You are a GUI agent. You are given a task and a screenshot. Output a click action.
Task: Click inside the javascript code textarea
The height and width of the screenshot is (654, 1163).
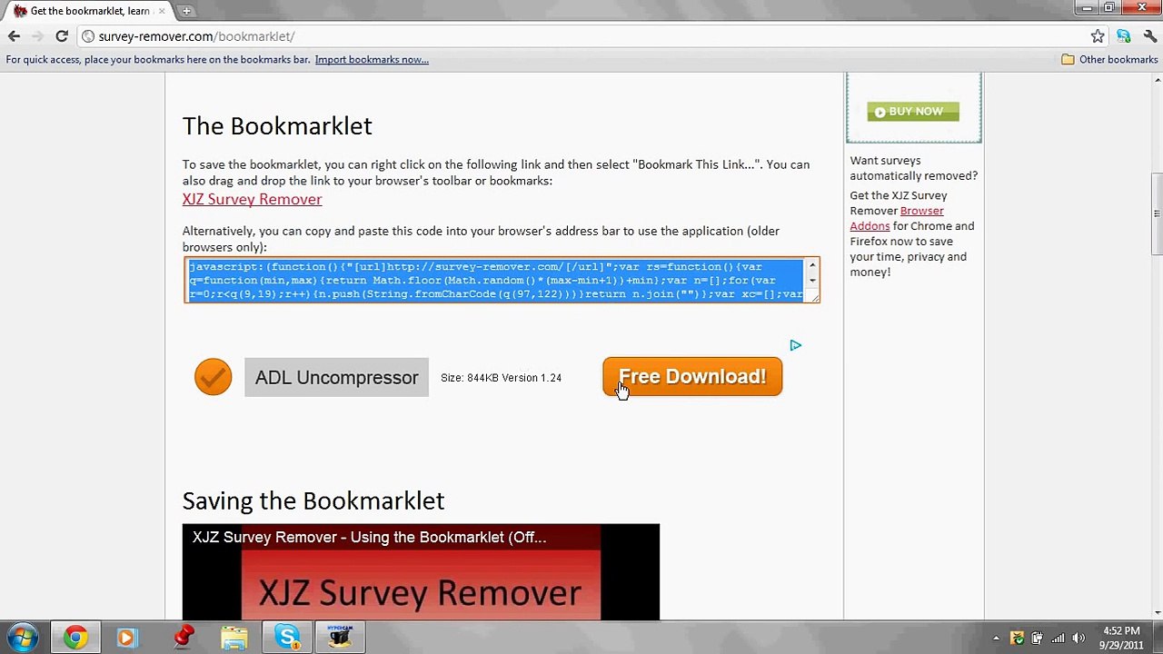(494, 280)
